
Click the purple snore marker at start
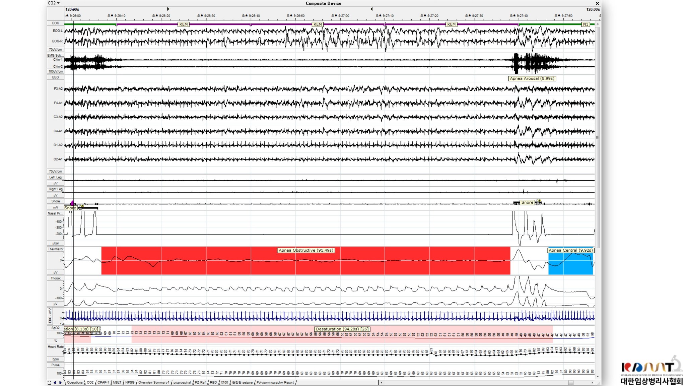click(72, 203)
